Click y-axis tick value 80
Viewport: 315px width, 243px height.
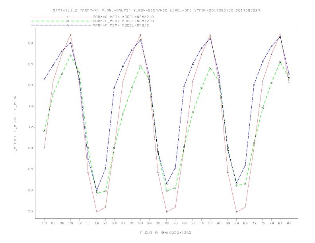[30, 85]
